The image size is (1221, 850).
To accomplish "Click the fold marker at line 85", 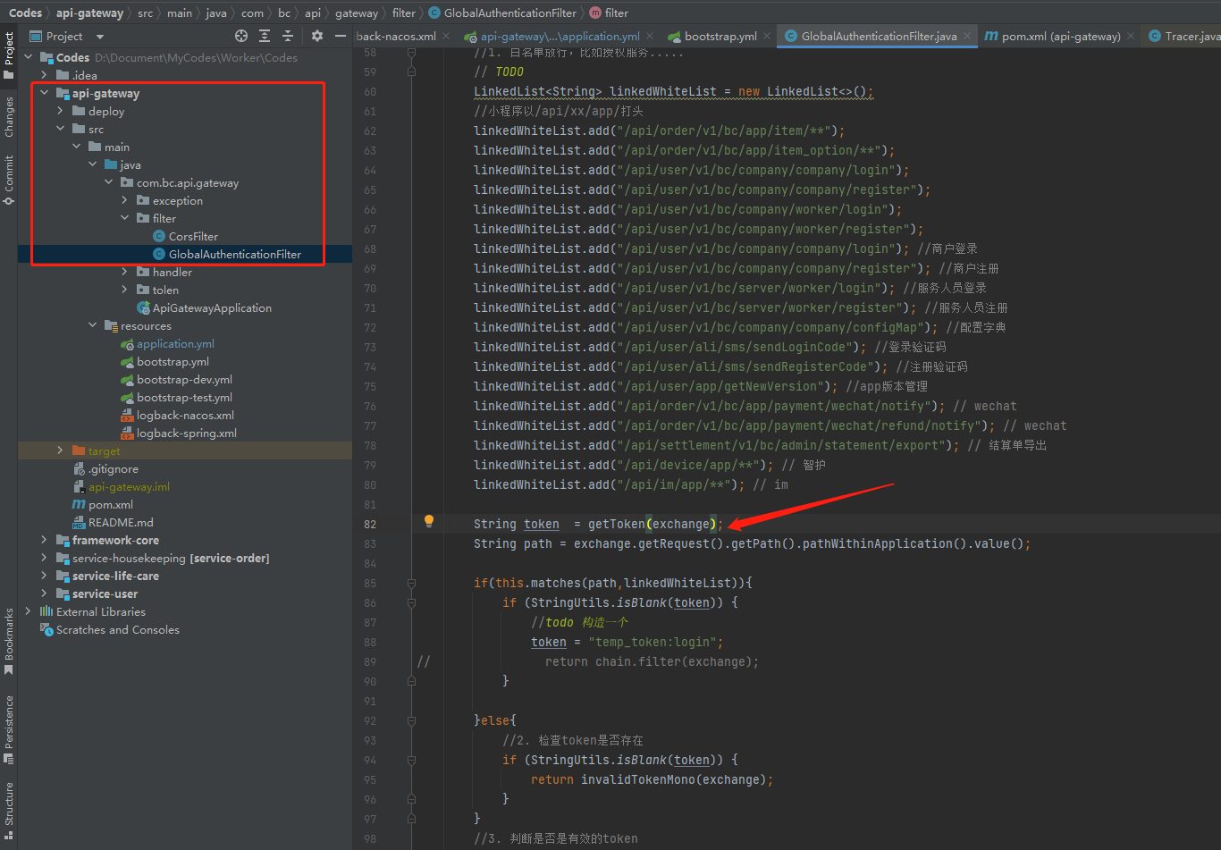I will point(412,583).
